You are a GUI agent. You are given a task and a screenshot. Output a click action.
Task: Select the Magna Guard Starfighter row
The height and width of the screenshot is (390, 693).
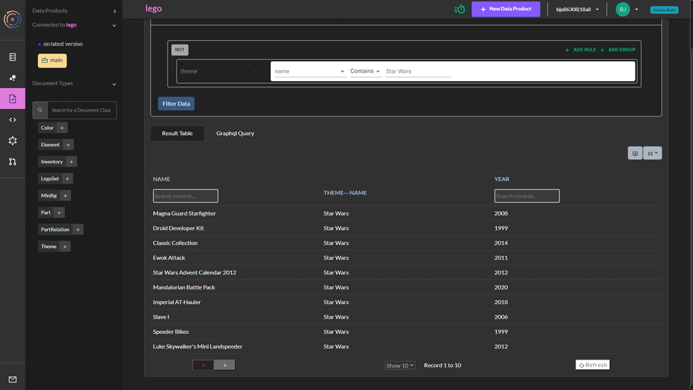click(x=405, y=213)
